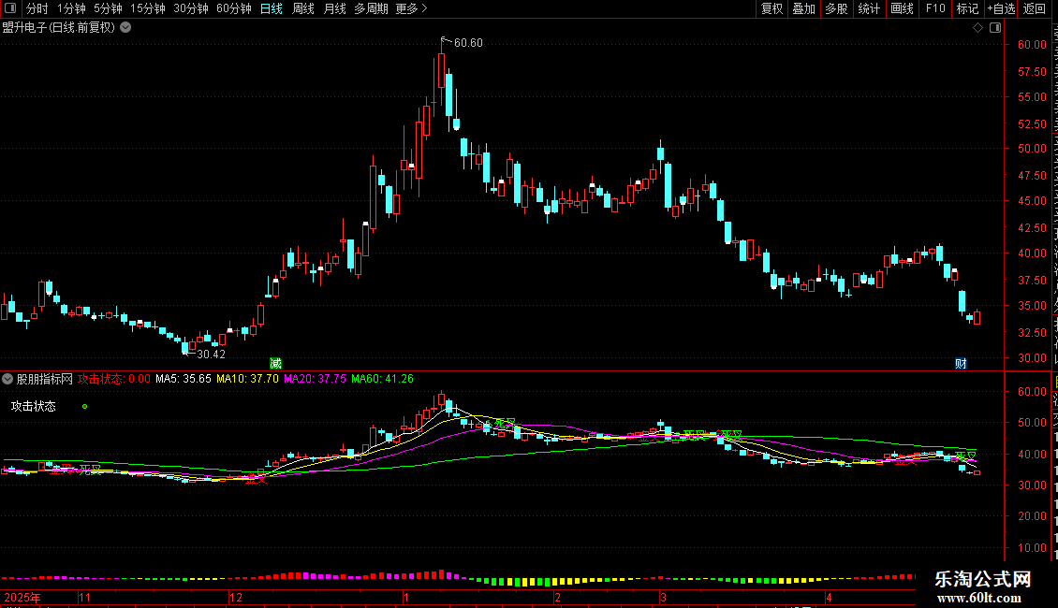Image resolution: width=1058 pixels, height=608 pixels.
Task: Click the magenta MA20: 37.75 readout
Action: (315, 379)
